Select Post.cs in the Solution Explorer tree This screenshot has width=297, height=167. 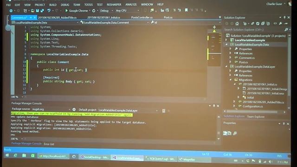coord(243,62)
